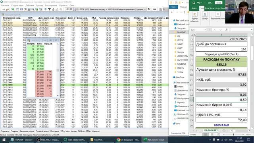Add a new sheet with the plus icon

pos(224,131)
